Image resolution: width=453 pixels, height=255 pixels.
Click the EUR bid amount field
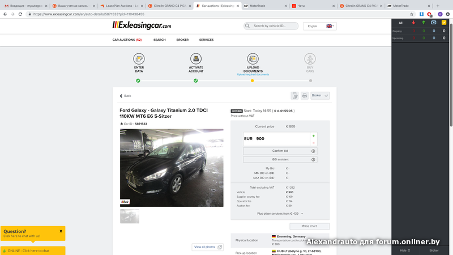[x=276, y=139]
